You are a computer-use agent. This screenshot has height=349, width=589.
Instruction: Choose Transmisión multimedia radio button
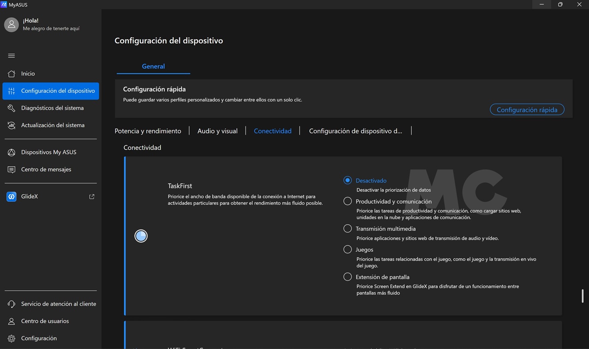click(x=348, y=229)
